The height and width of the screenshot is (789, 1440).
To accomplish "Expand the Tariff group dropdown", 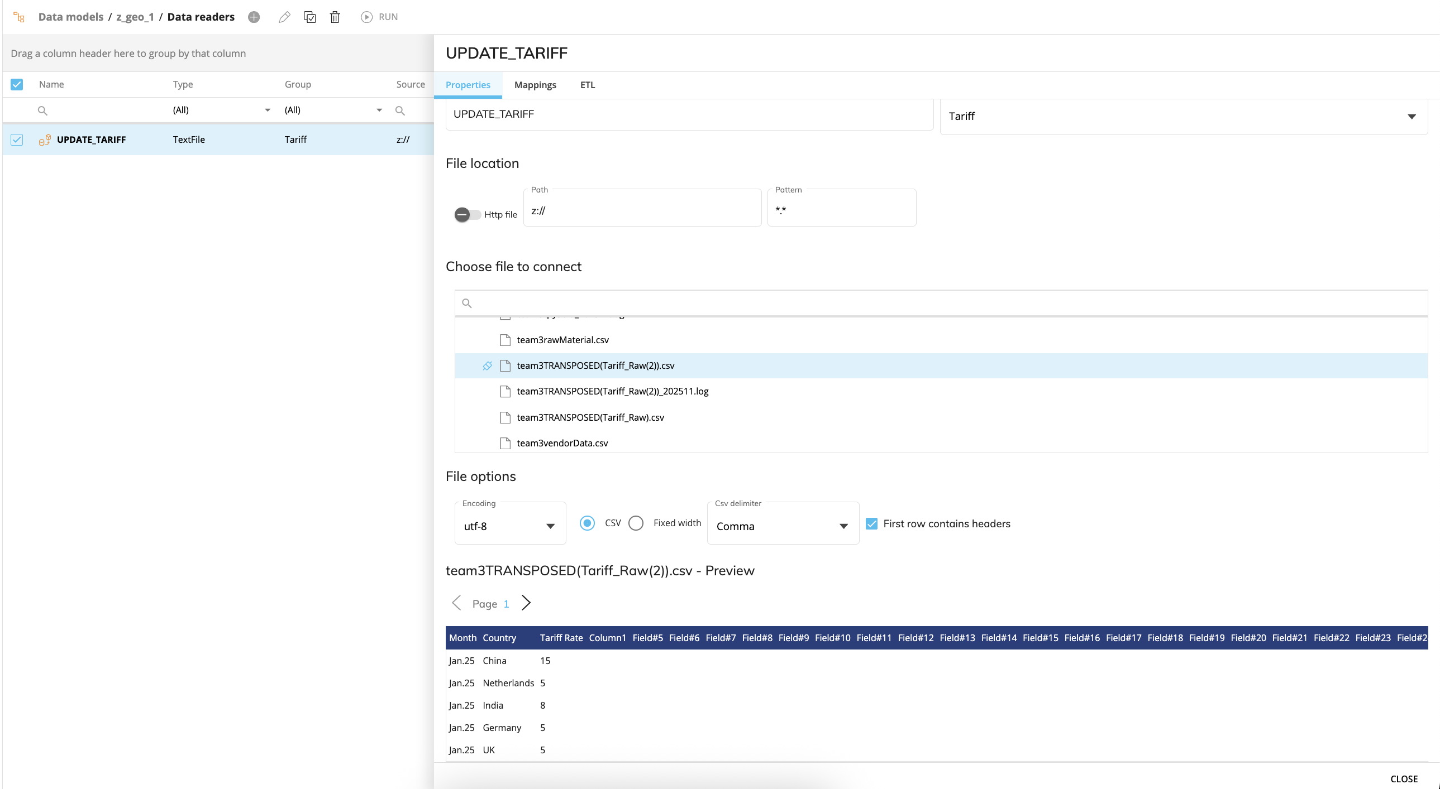I will pyautogui.click(x=1411, y=116).
